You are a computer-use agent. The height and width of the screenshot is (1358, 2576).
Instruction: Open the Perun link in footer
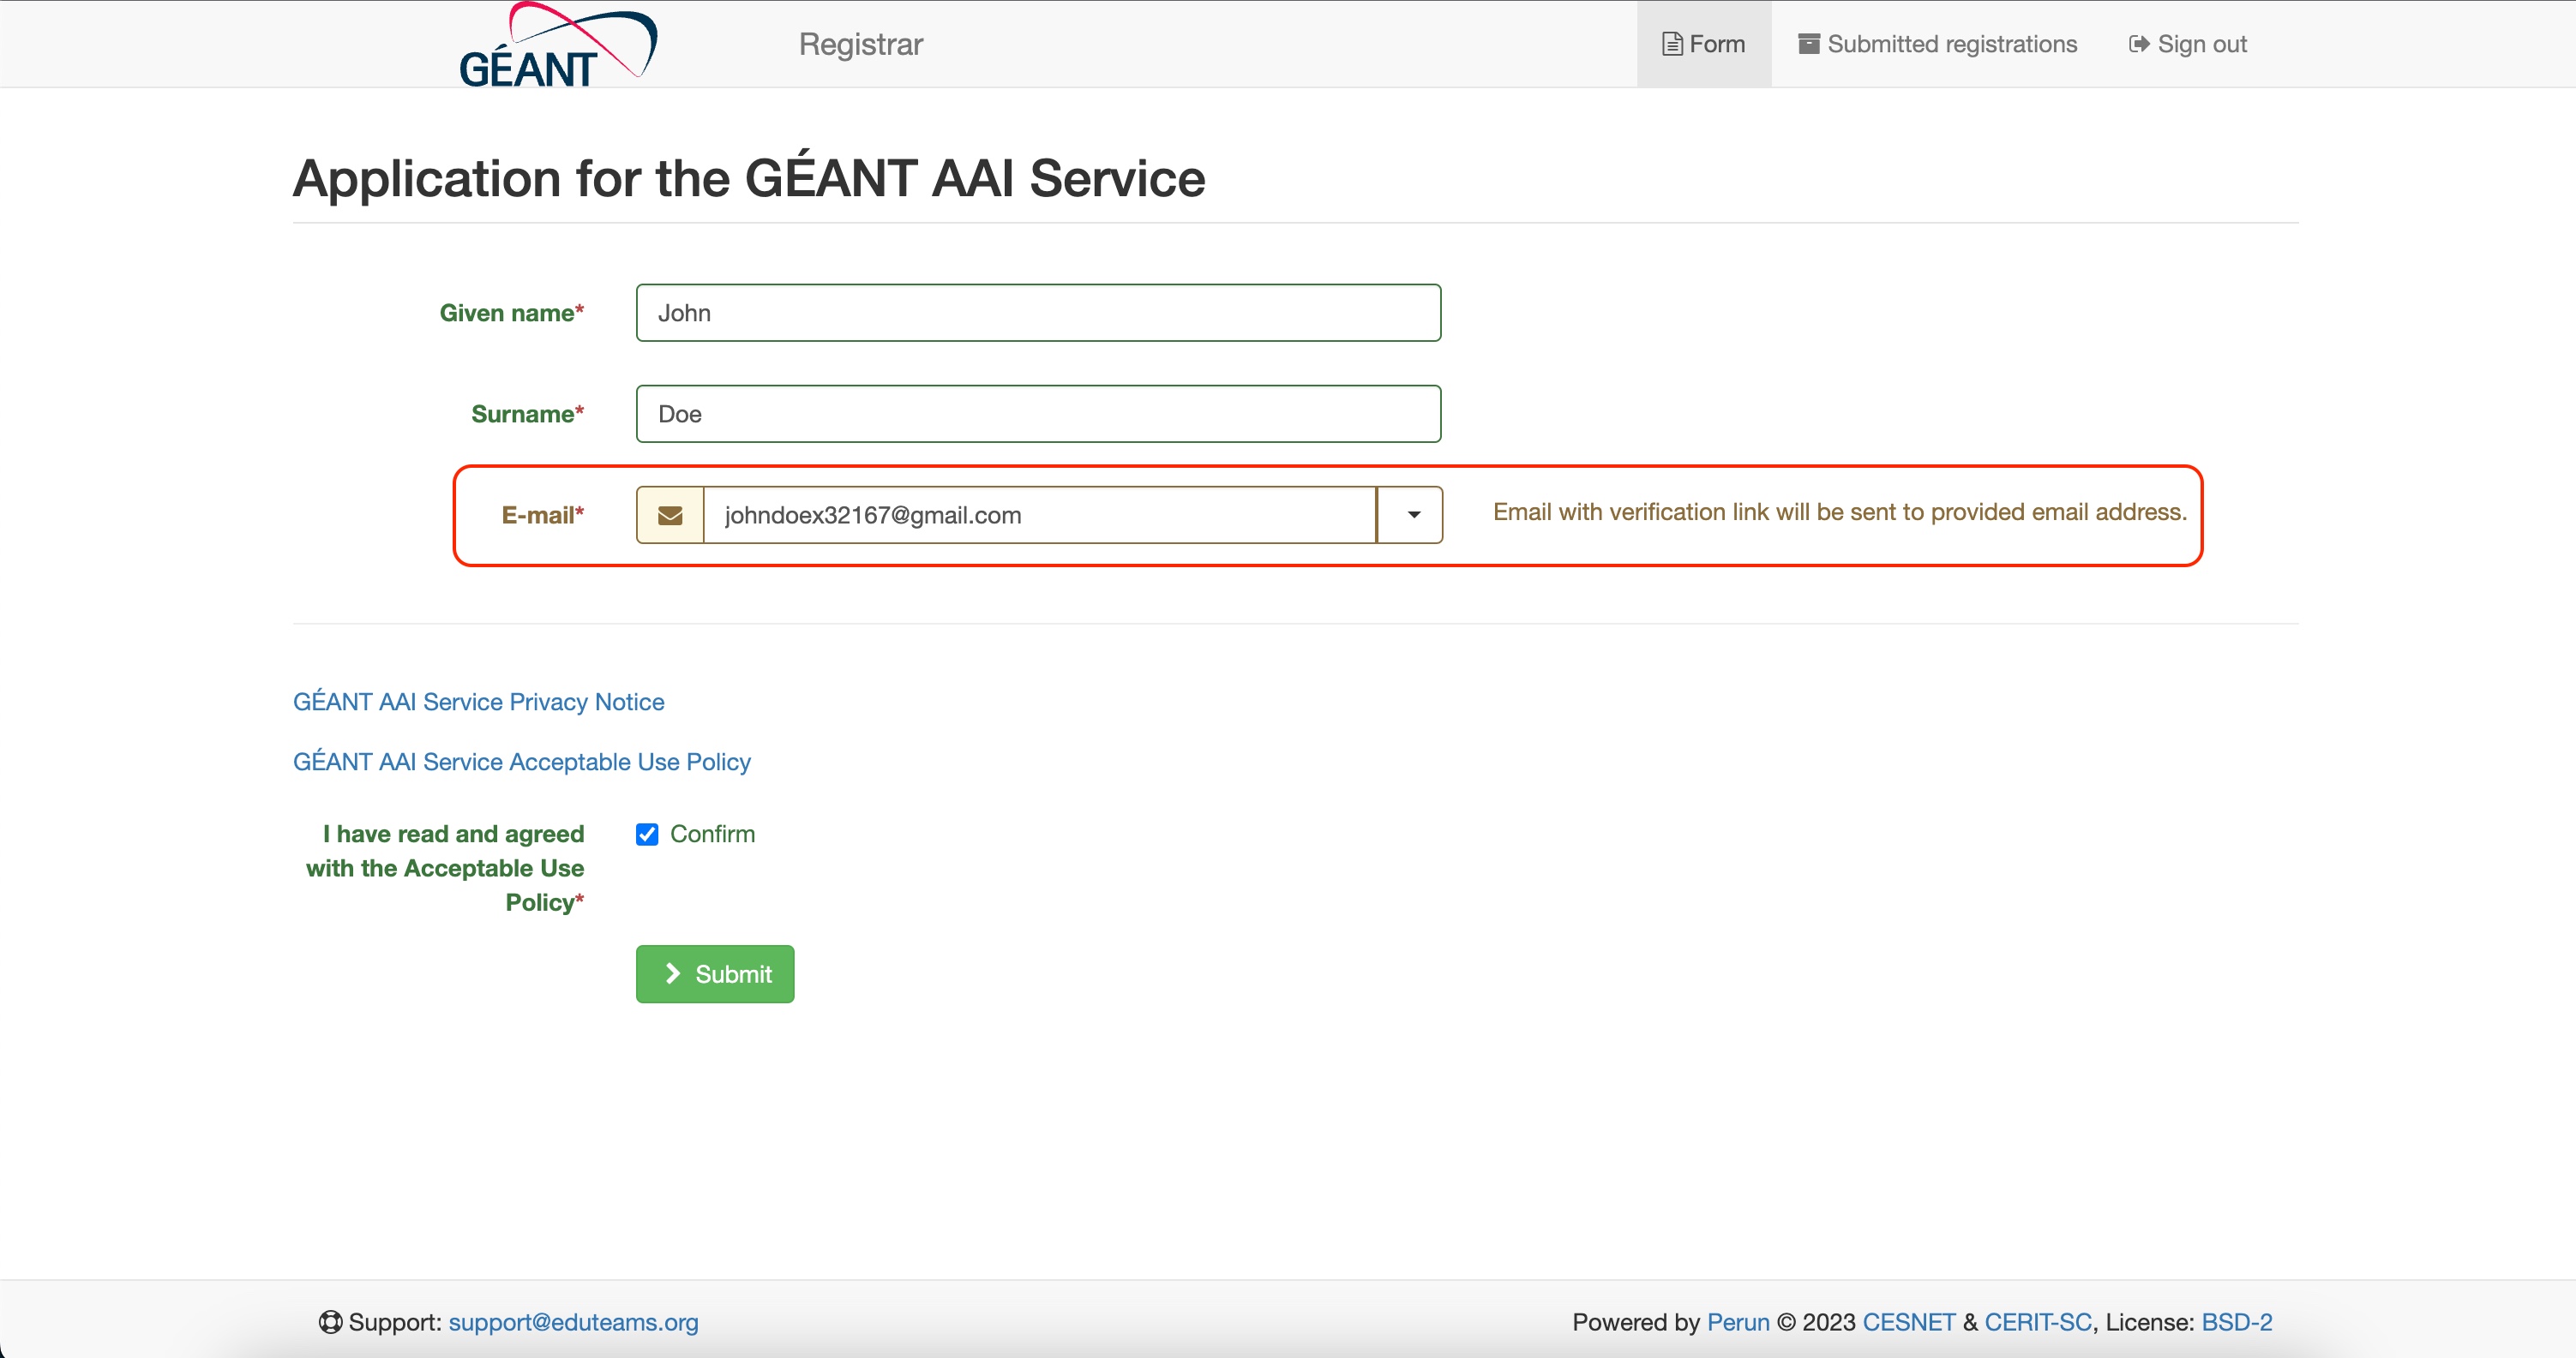(1737, 1322)
